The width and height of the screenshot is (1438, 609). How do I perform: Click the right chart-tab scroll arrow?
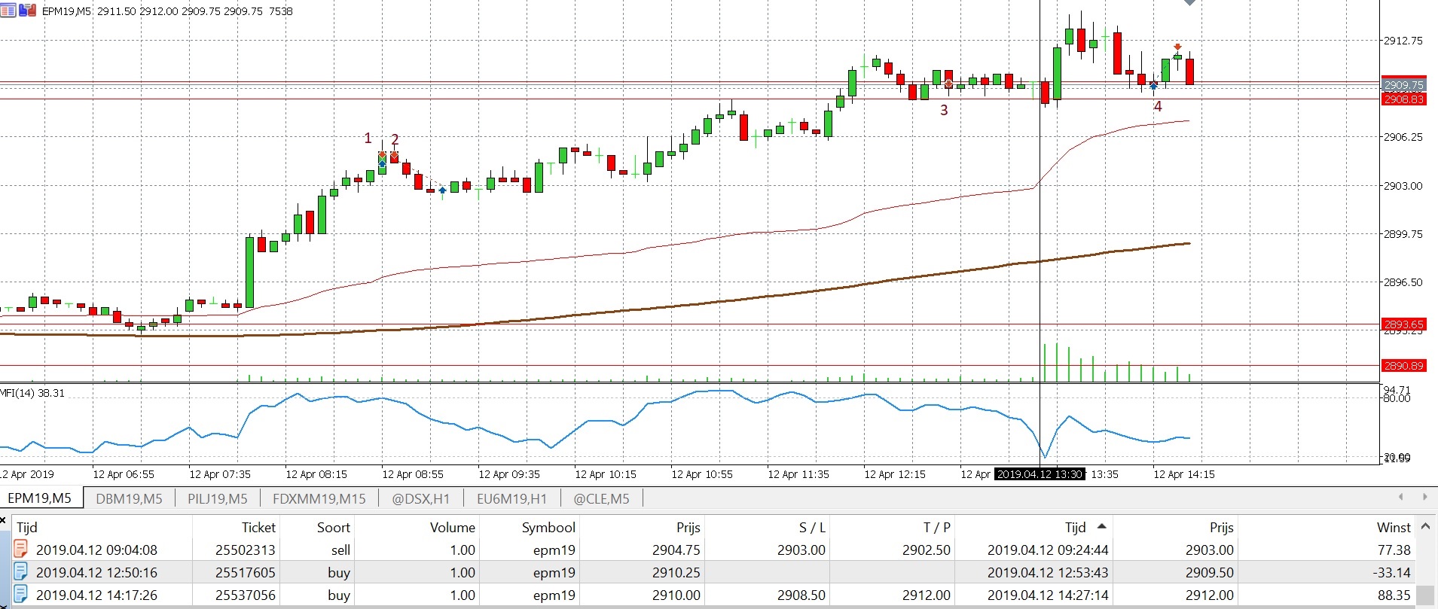coord(1424,497)
